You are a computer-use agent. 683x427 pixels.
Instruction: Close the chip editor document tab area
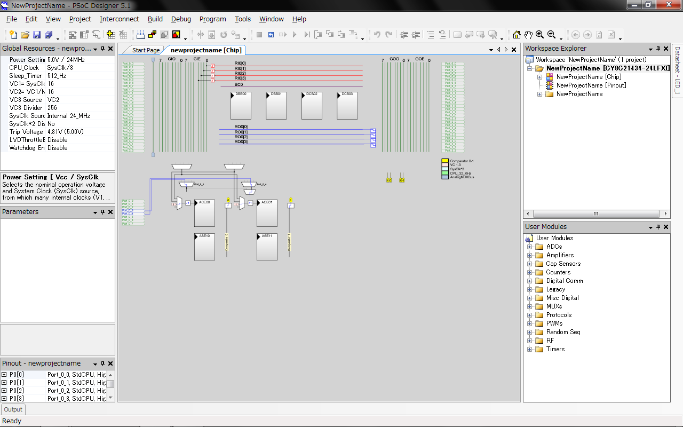click(x=514, y=50)
